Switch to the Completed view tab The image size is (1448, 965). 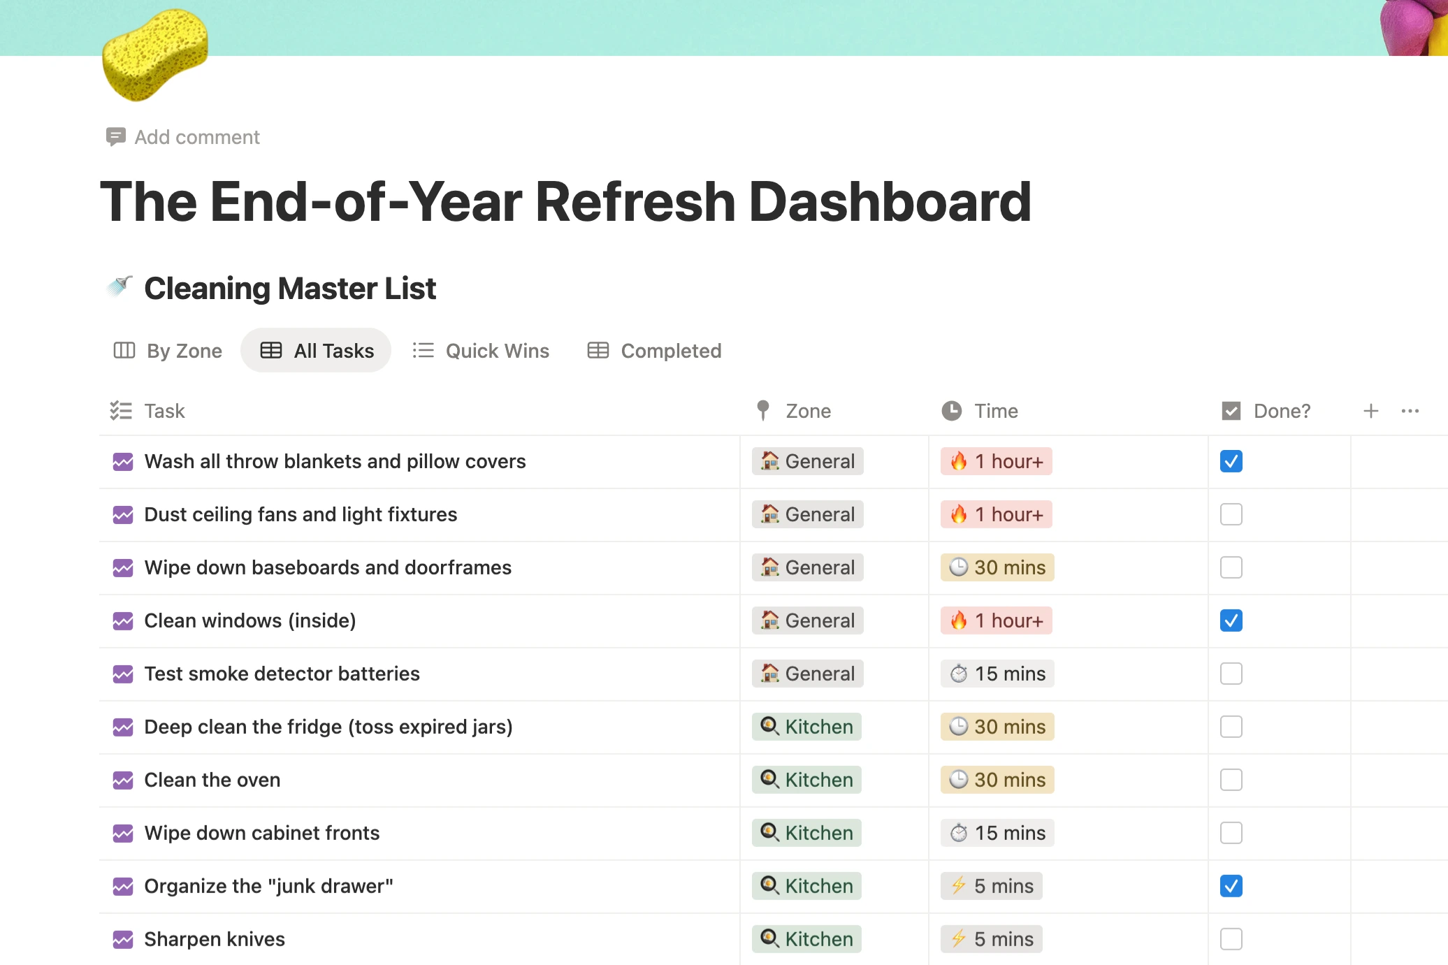[655, 351]
